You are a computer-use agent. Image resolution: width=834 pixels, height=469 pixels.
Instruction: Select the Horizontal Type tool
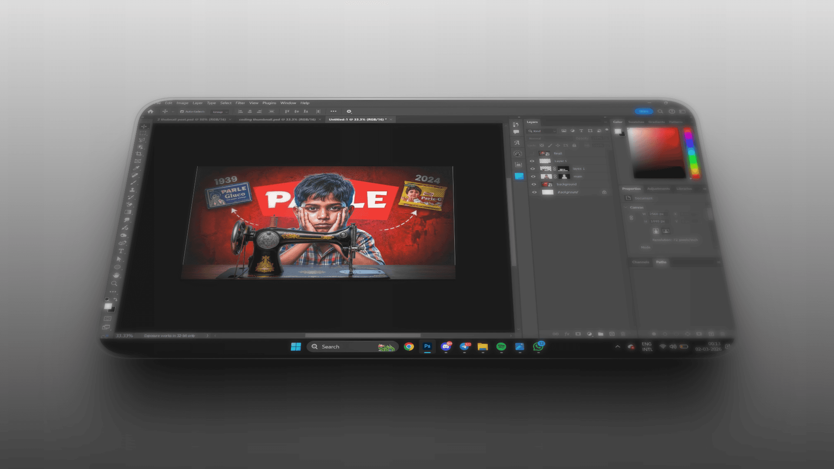pyautogui.click(x=121, y=251)
